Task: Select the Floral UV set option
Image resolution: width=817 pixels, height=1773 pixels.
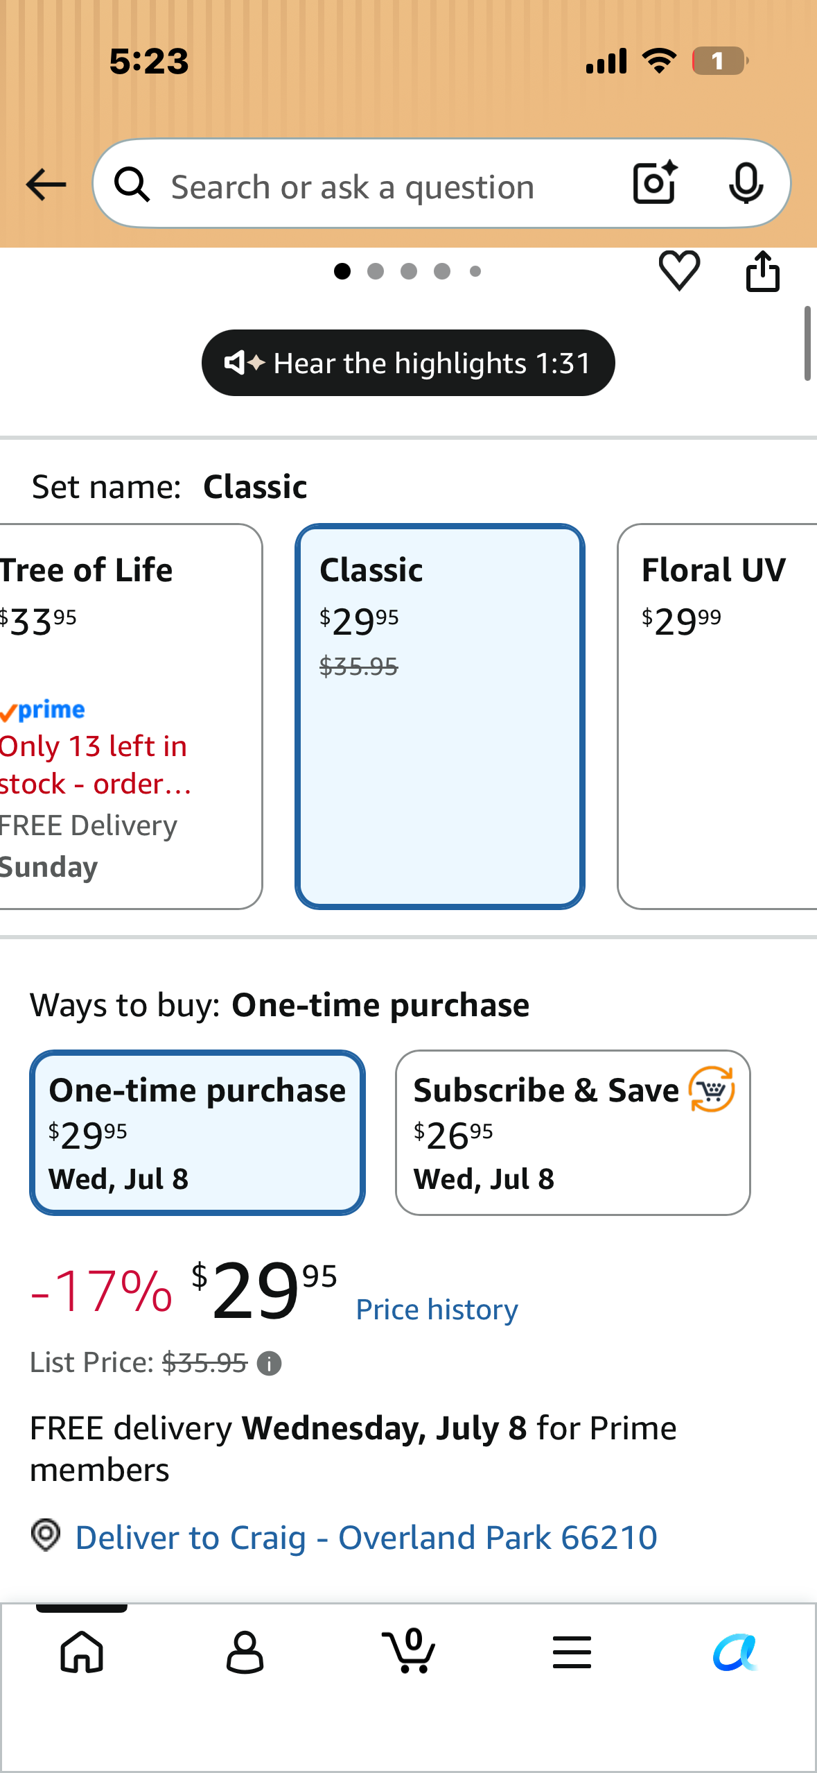Action: click(717, 716)
